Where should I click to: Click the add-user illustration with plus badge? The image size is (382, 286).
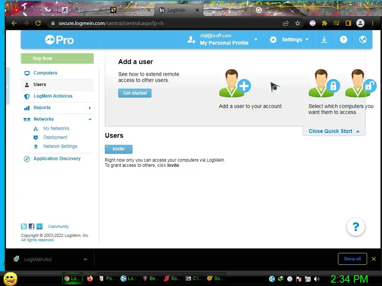point(235,83)
